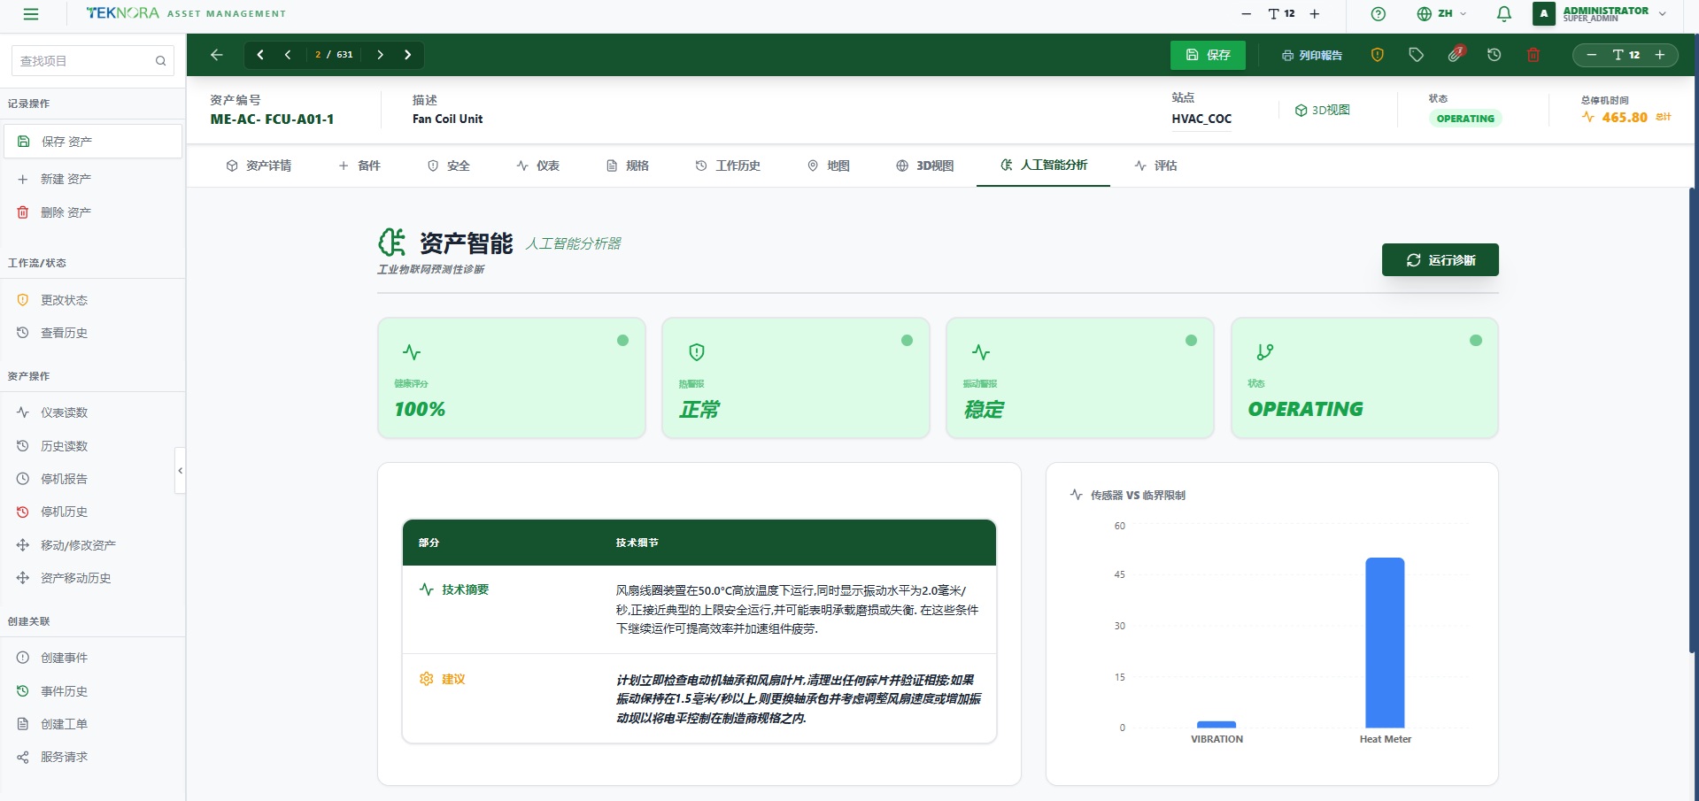
Task: Click the 振动警报 稳定 card
Action: tap(1080, 378)
